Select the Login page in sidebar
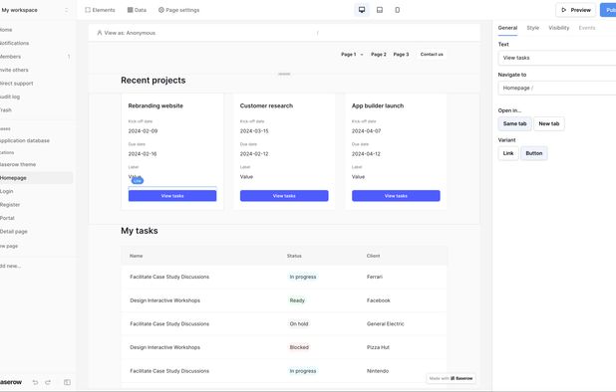 coord(7,191)
